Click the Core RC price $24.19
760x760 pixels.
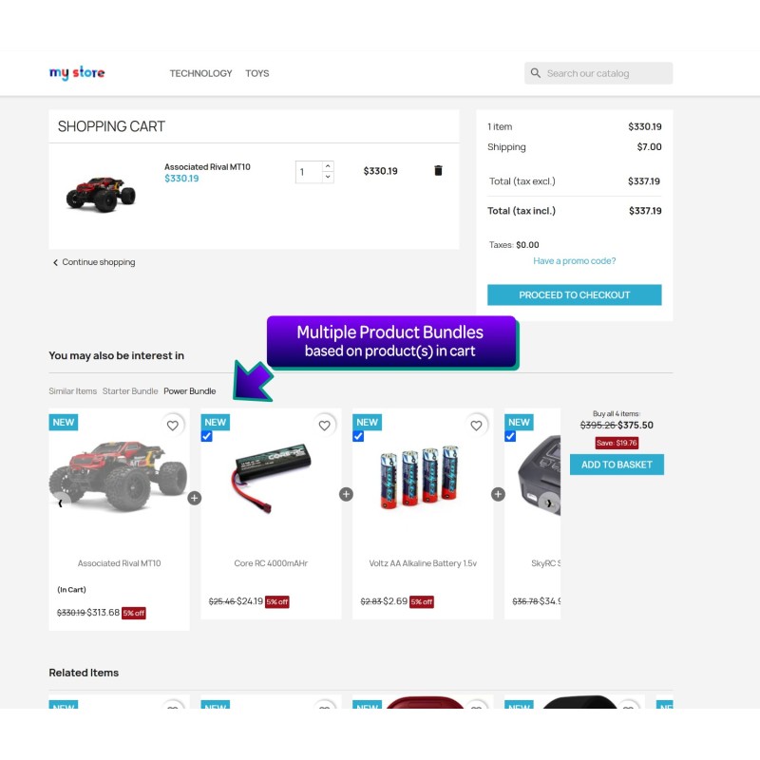[250, 601]
